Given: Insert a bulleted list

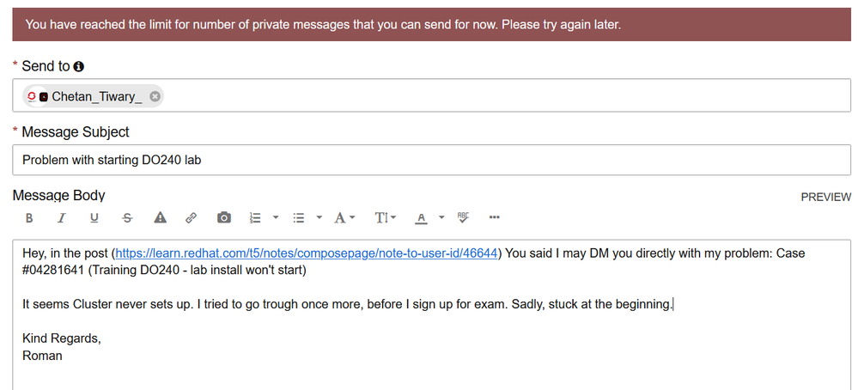Looking at the screenshot, I should pos(299,218).
